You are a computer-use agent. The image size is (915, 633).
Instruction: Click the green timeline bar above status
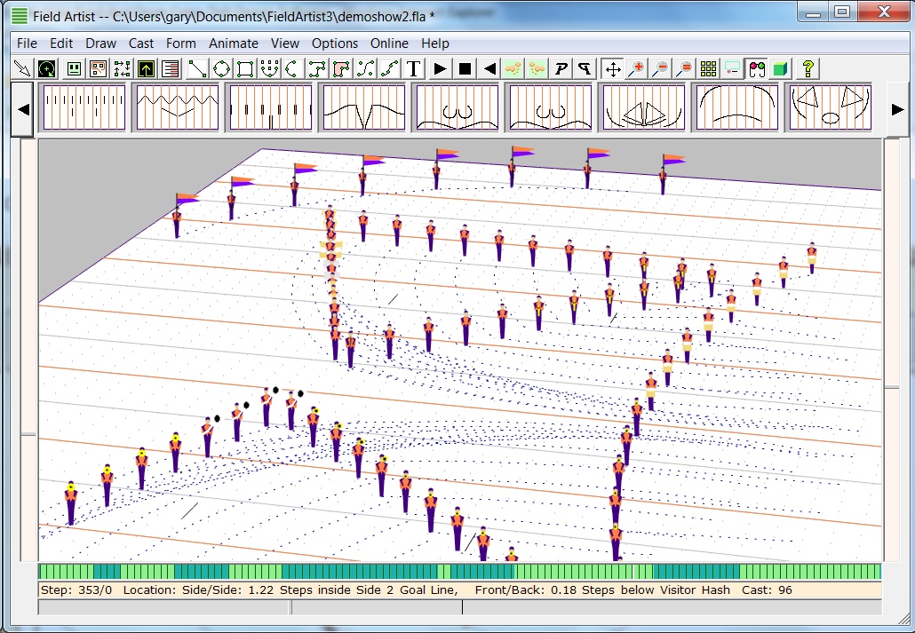pos(459,572)
